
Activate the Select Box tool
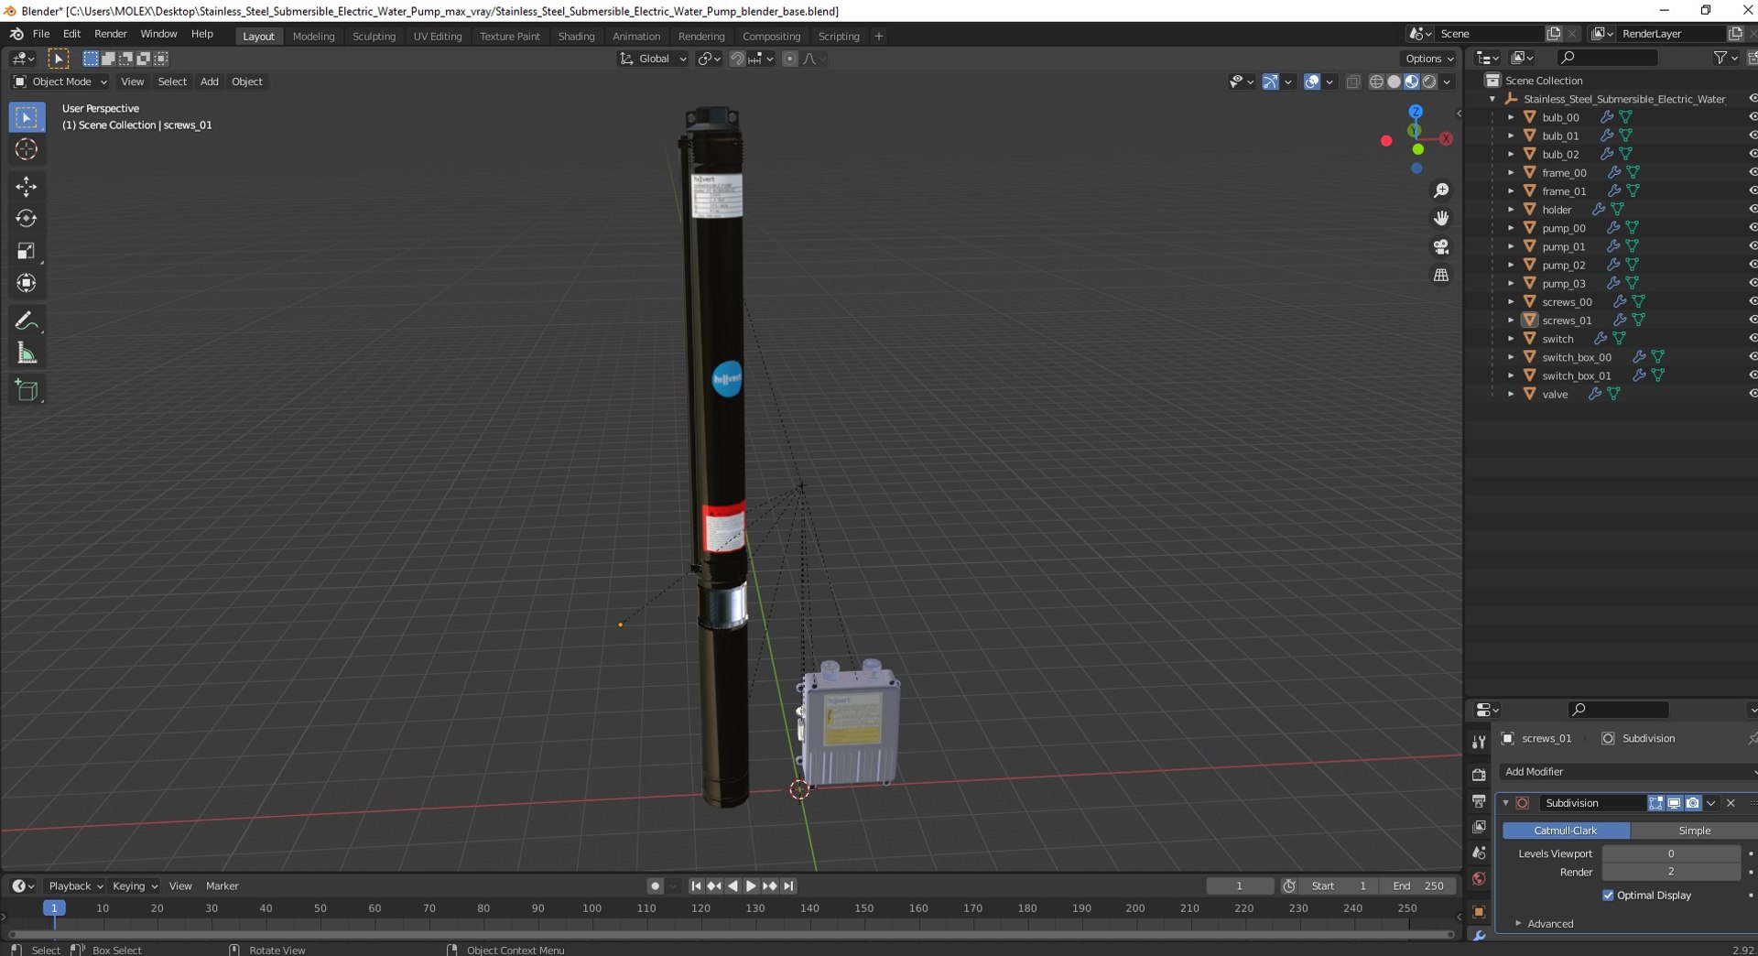pos(26,117)
